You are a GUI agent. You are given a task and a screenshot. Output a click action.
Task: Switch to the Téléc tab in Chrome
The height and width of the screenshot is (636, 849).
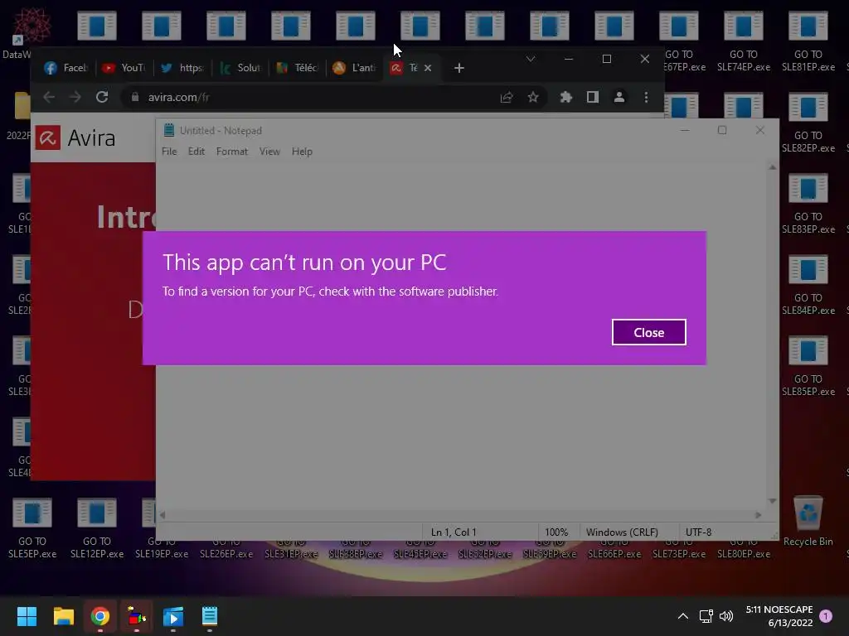point(298,68)
